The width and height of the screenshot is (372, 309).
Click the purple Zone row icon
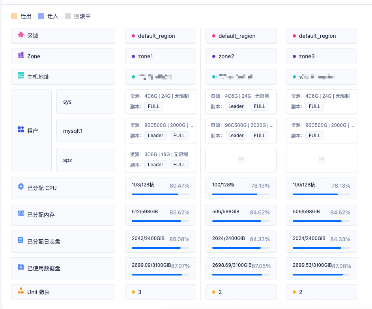coord(21,56)
